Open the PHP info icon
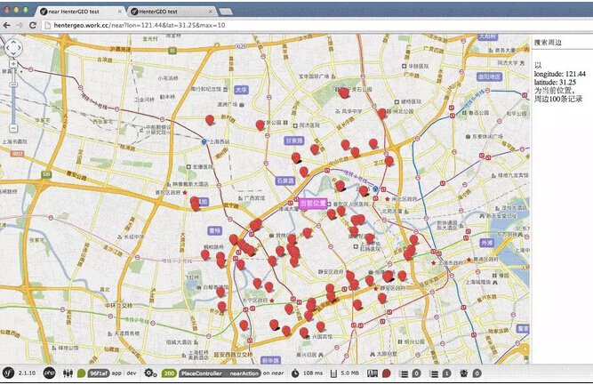 [50, 373]
